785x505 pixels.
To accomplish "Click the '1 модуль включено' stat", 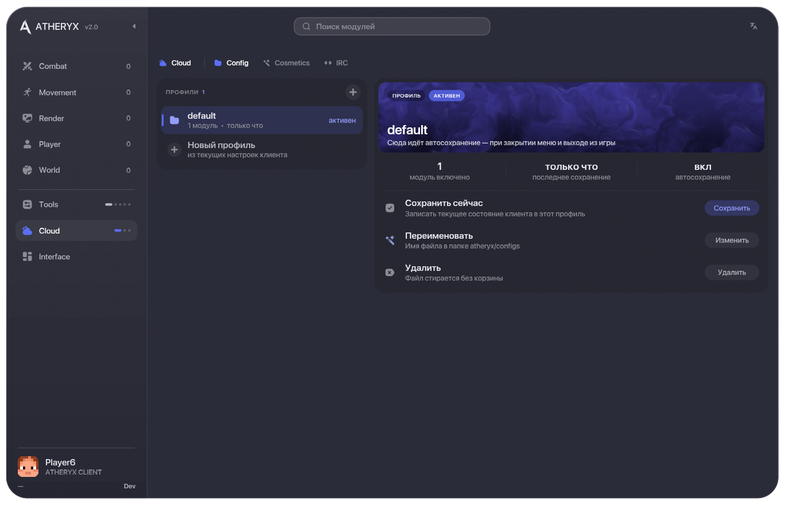I will pos(440,172).
